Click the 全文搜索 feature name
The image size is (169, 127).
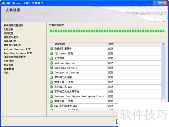tap(59, 58)
